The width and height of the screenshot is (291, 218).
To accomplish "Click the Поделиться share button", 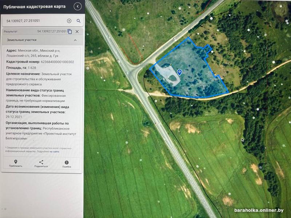I will 41,163.
